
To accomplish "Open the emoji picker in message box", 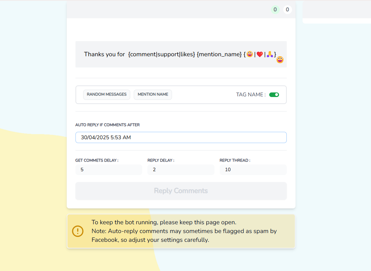I will [x=280, y=60].
